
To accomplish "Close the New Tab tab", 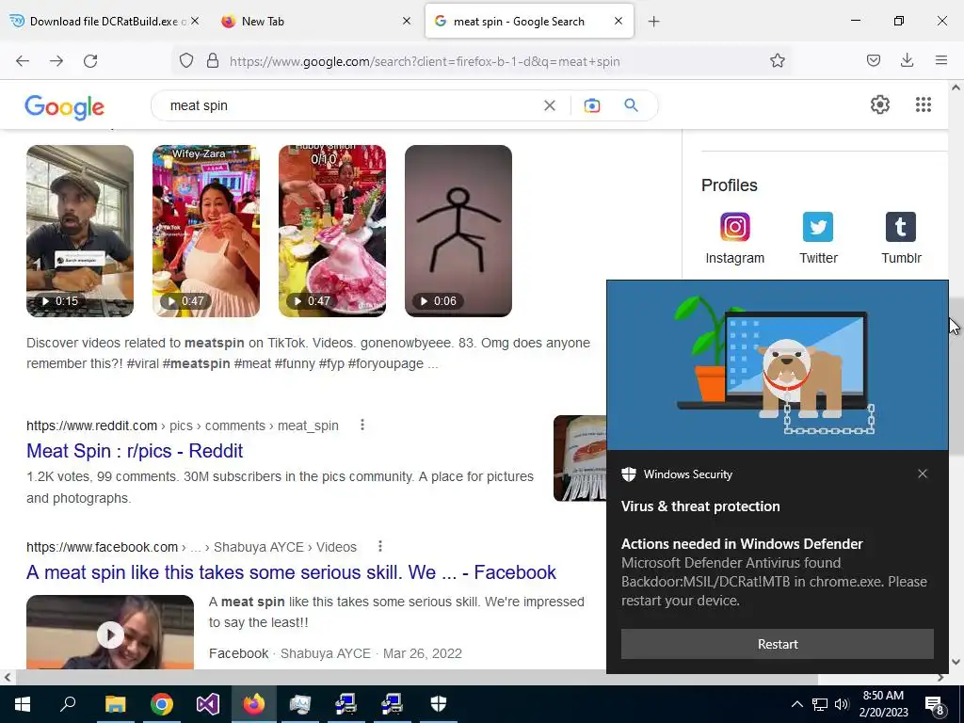I will pos(407,21).
